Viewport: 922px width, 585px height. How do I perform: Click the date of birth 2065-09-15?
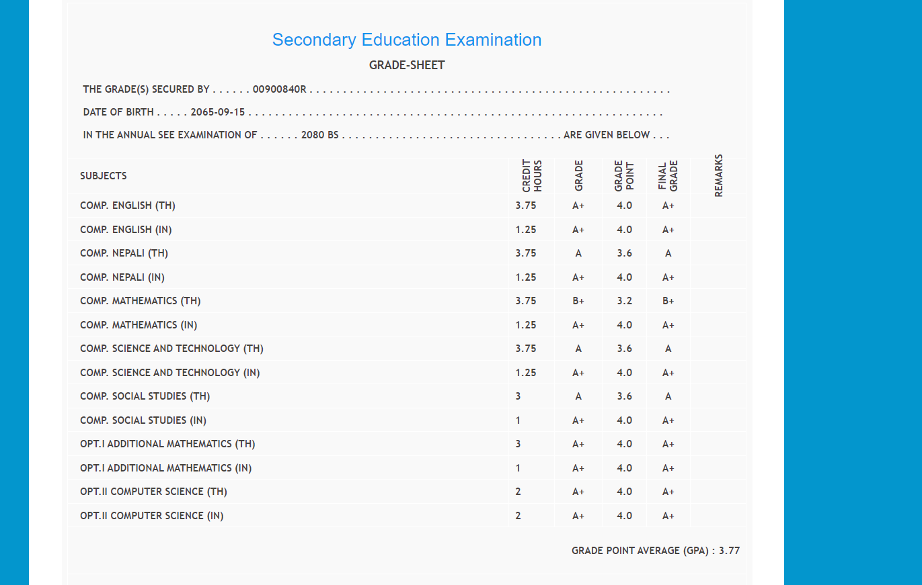[217, 112]
